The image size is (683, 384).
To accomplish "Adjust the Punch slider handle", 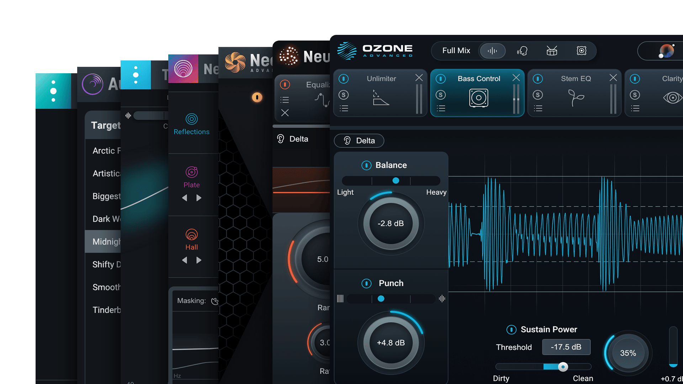I will pos(381,299).
